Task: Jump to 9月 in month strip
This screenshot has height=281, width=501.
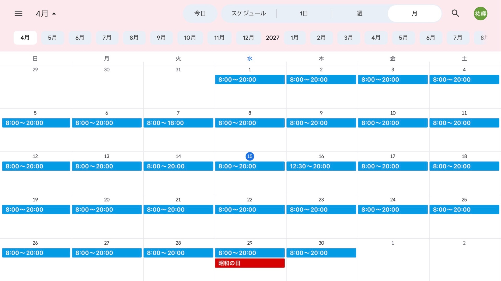Action: point(161,38)
